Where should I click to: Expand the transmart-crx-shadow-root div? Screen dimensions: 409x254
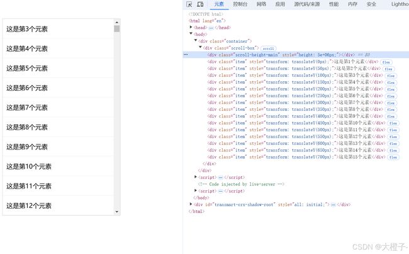[x=191, y=204]
